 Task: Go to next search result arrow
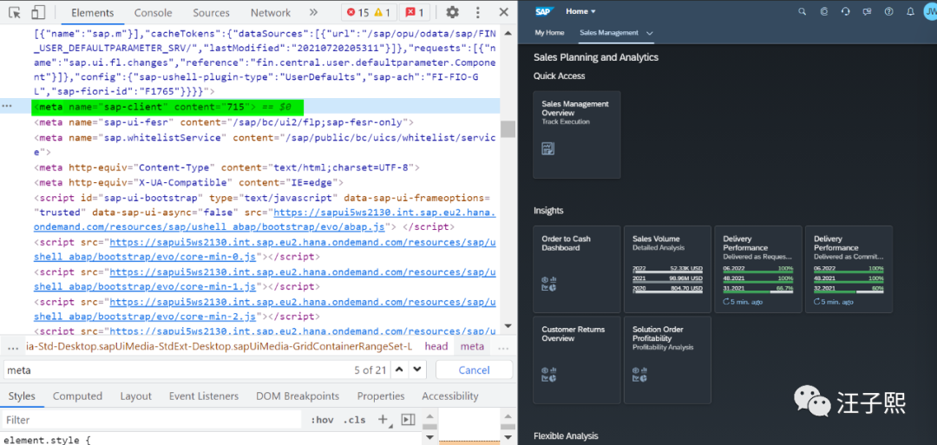tap(417, 370)
